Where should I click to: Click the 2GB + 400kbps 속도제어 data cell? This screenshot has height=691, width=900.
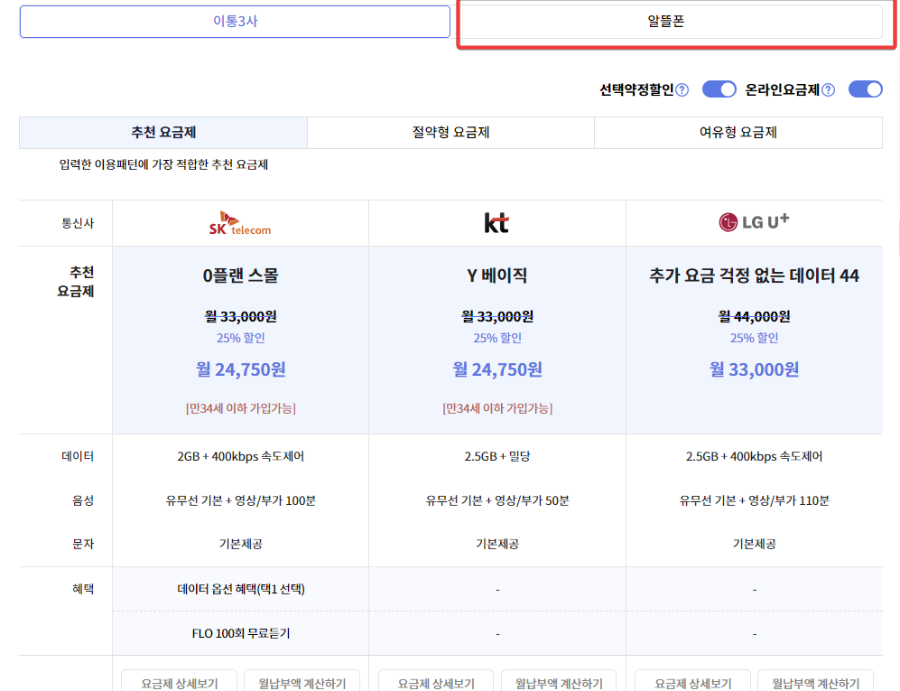point(240,457)
